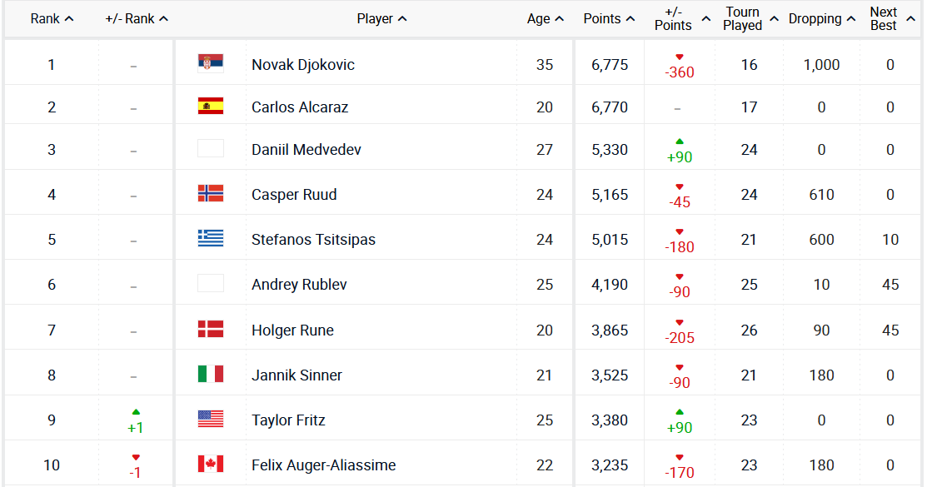Click the American flag beside Taylor Fritz
The width and height of the screenshot is (927, 487).
coord(211,420)
